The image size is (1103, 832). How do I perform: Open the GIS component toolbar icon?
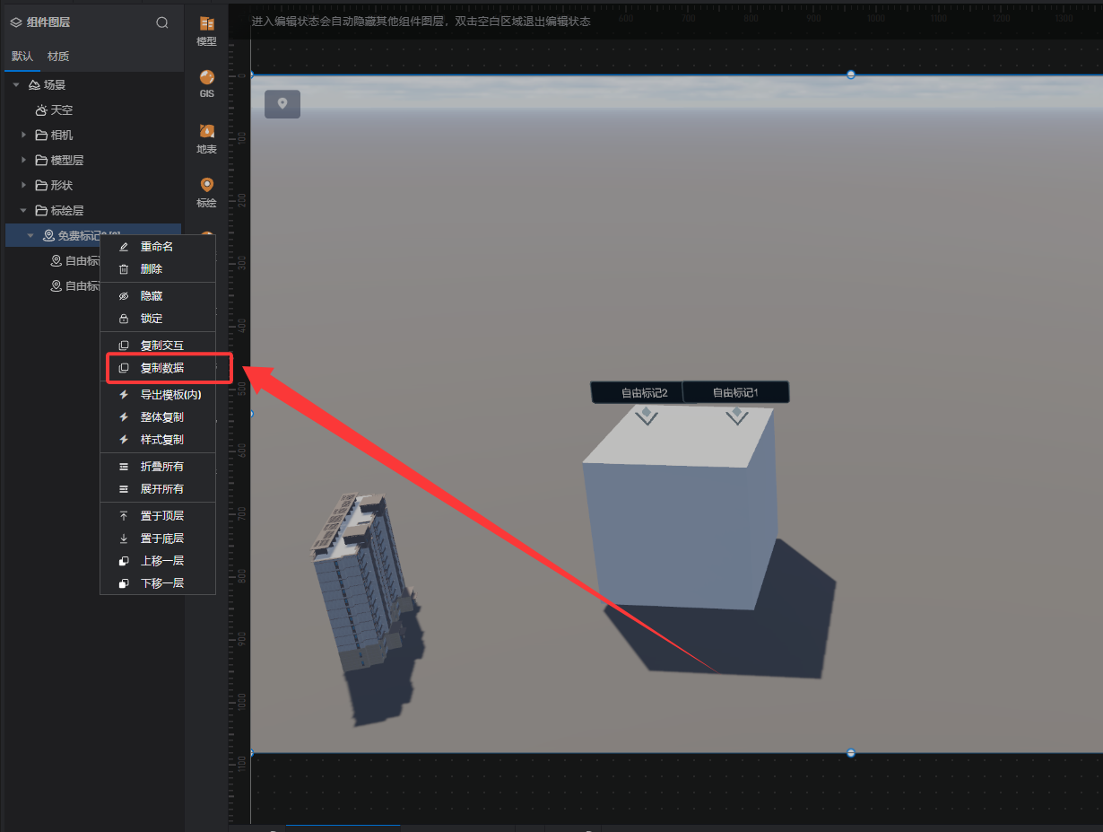pos(207,84)
